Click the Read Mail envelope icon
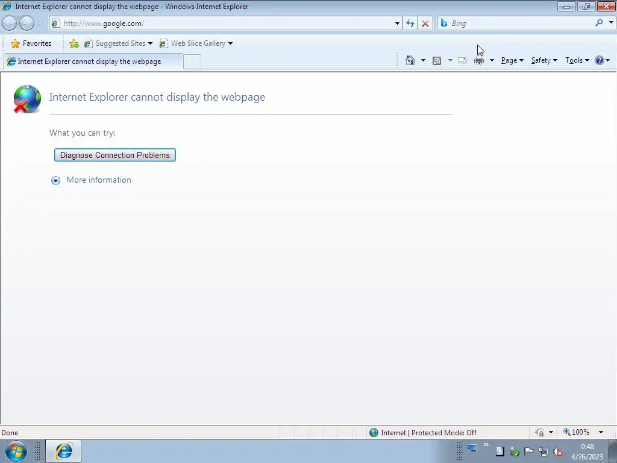Screen dimensions: 617x463 (x=462, y=60)
